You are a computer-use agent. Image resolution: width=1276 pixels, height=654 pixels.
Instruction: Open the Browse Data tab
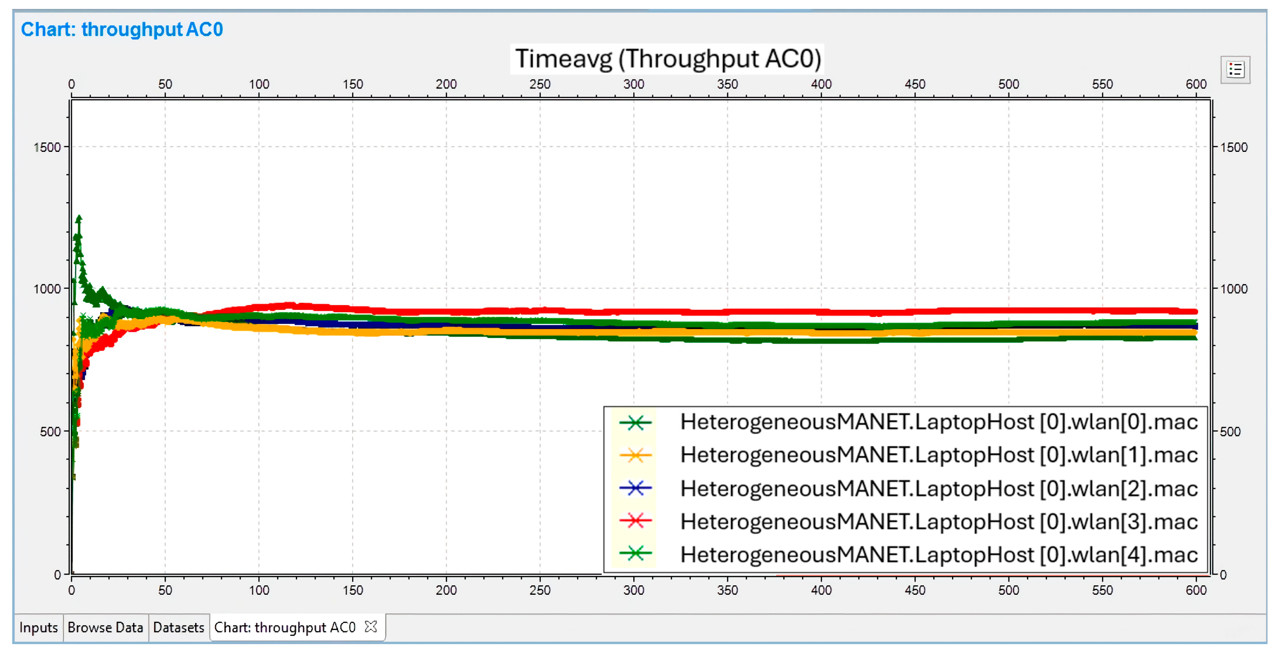[x=105, y=627]
